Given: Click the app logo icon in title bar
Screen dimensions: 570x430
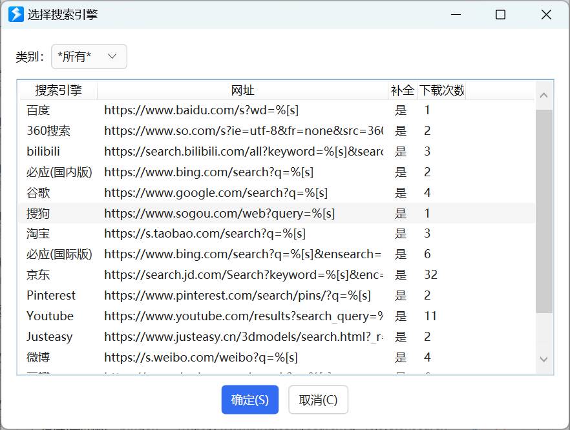Looking at the screenshot, I should pyautogui.click(x=16, y=14).
